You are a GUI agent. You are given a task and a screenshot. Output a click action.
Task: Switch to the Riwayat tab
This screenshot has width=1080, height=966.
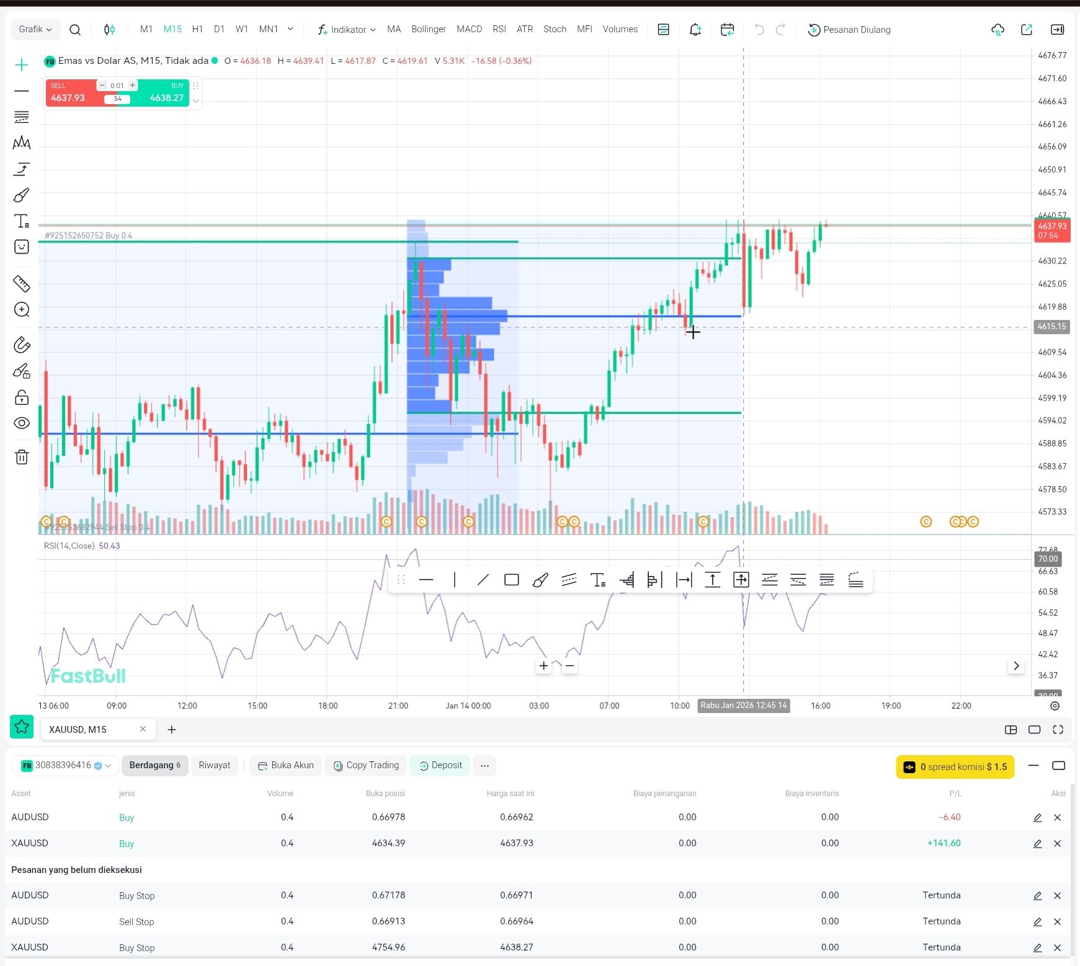point(214,765)
